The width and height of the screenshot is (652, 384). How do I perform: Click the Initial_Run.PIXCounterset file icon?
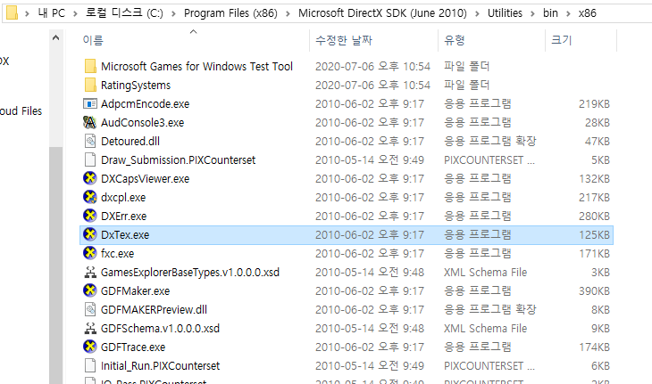pyautogui.click(x=90, y=365)
